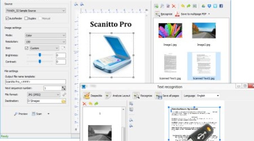Rotate image right with green arrow in main toolbar
Image resolution: width=254 pixels, height=141 pixels.
(189, 6)
